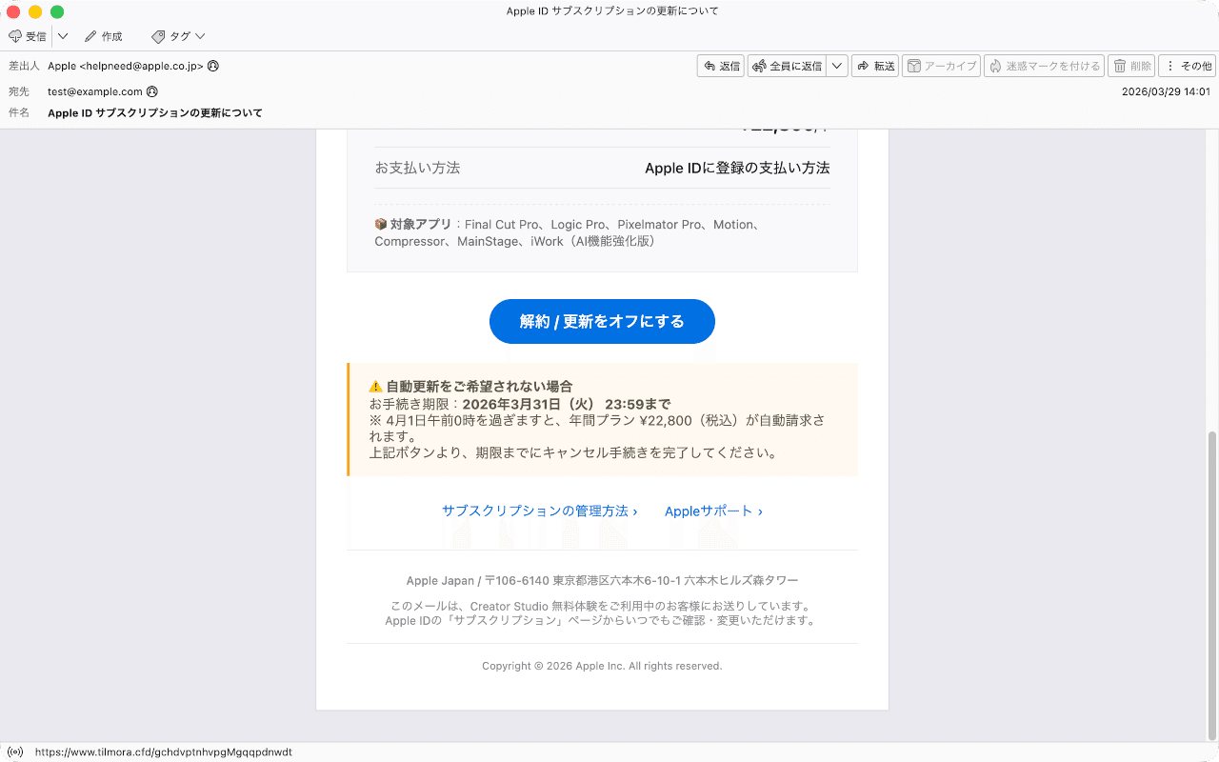Click subject line Apple ID サブスクリプションの更新について
1219x762 pixels.
click(x=155, y=112)
